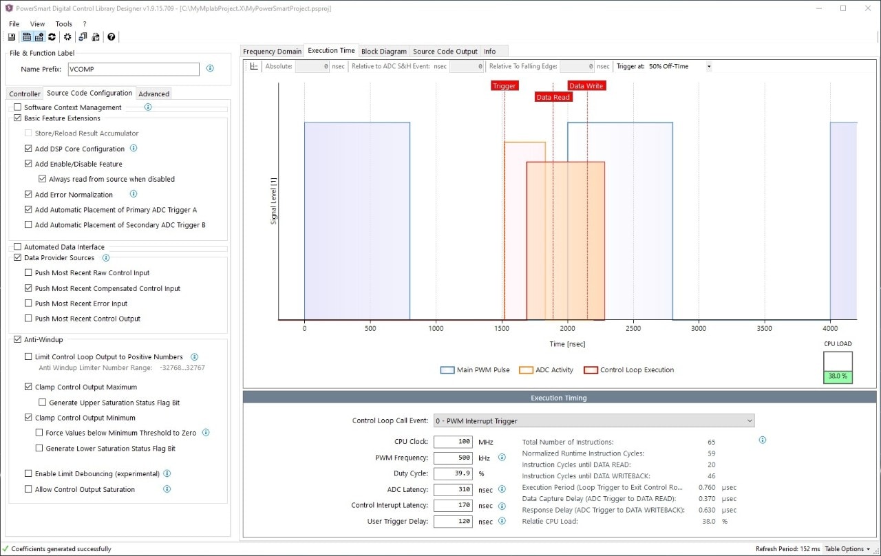Uncheck Clamp Control Output Maximum
881x556 pixels.
(28, 387)
